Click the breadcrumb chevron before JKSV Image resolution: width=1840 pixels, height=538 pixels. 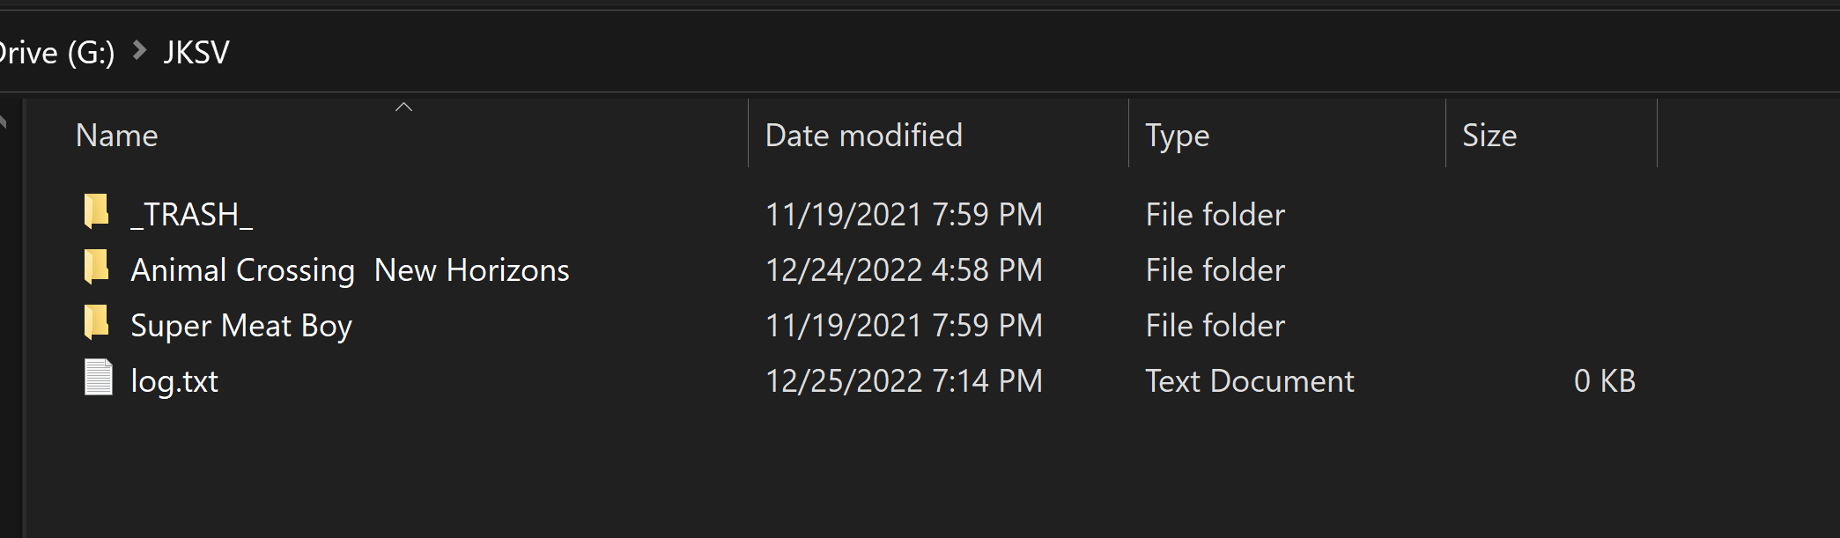(x=139, y=51)
